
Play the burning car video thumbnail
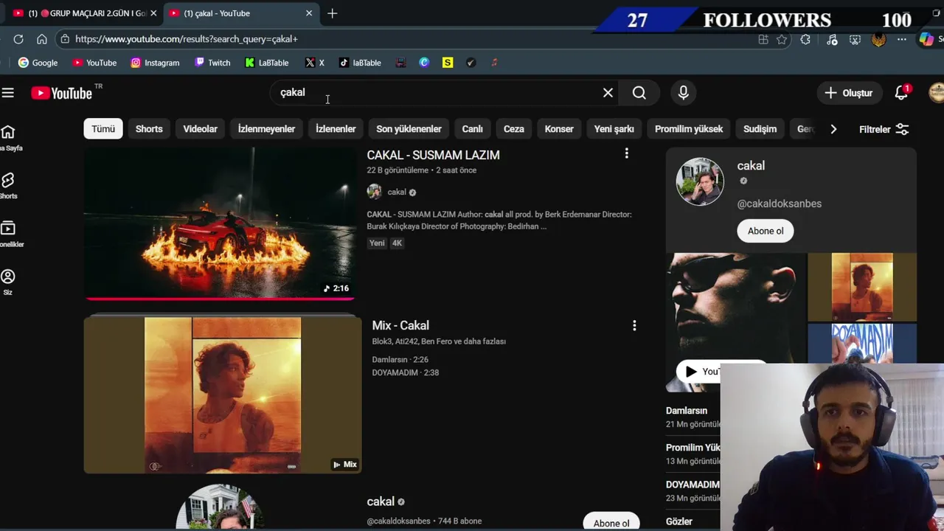click(x=220, y=223)
